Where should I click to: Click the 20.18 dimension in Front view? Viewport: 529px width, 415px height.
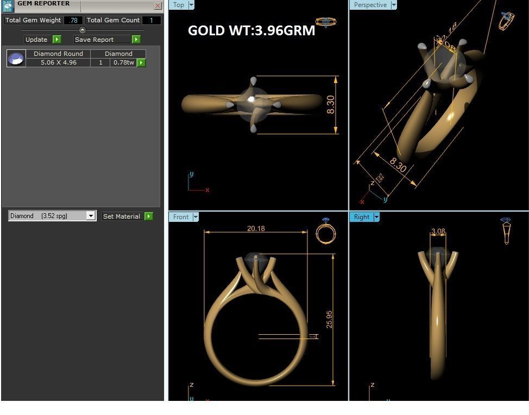[256, 228]
